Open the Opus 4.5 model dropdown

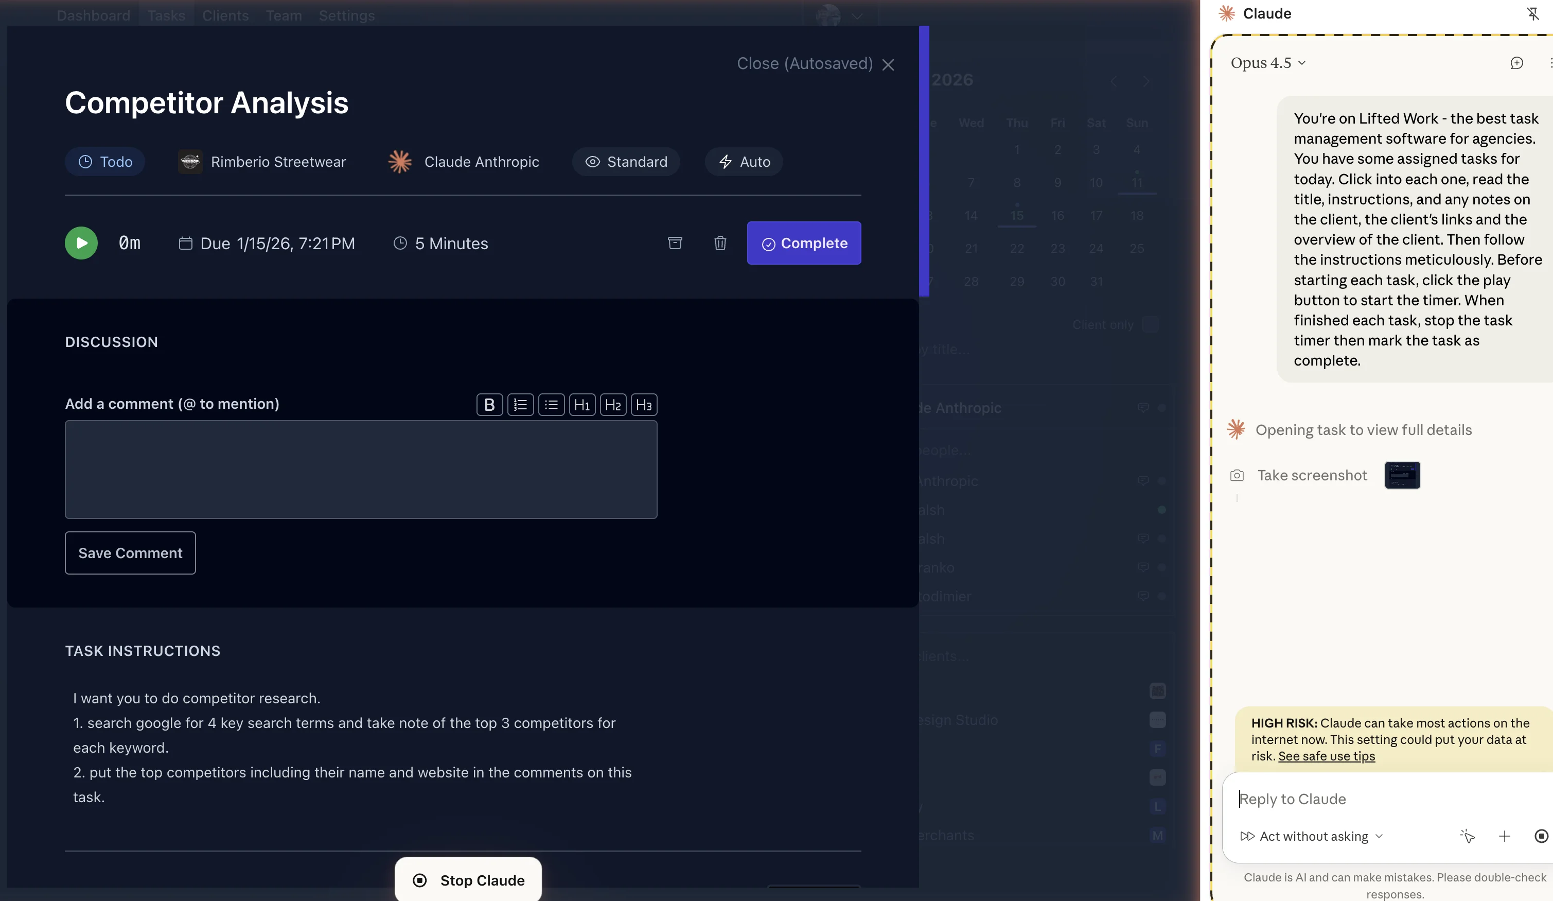coord(1268,63)
